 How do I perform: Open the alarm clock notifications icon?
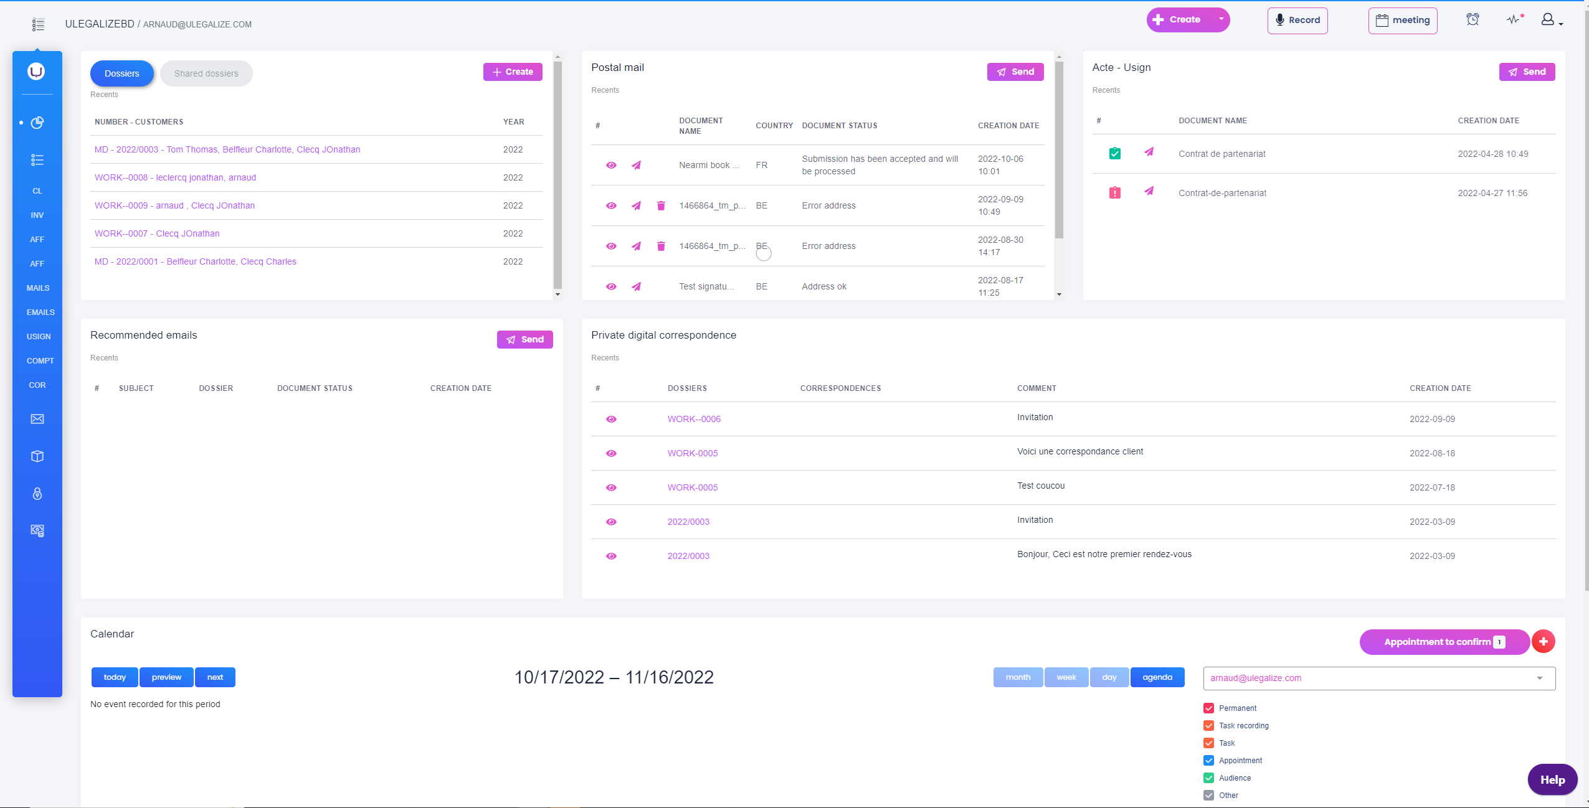coord(1473,19)
